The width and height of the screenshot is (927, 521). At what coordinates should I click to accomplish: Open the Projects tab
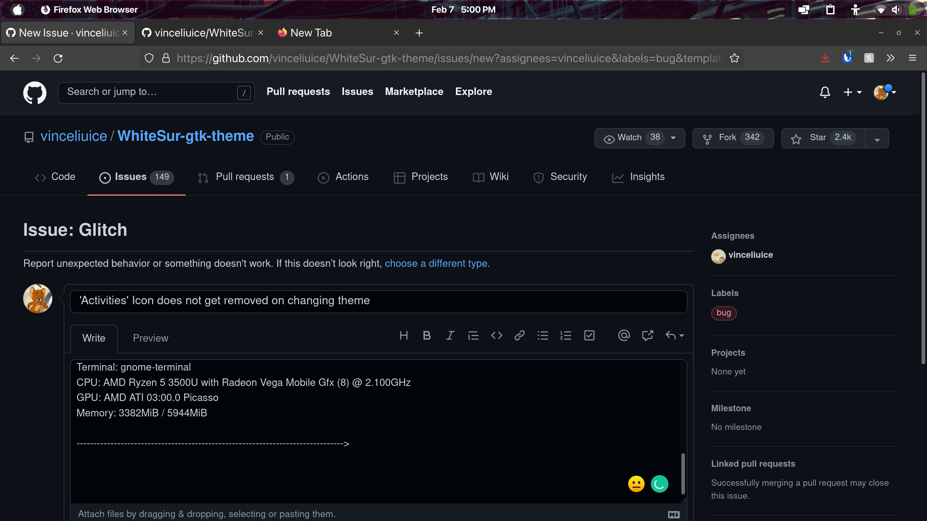click(421, 177)
